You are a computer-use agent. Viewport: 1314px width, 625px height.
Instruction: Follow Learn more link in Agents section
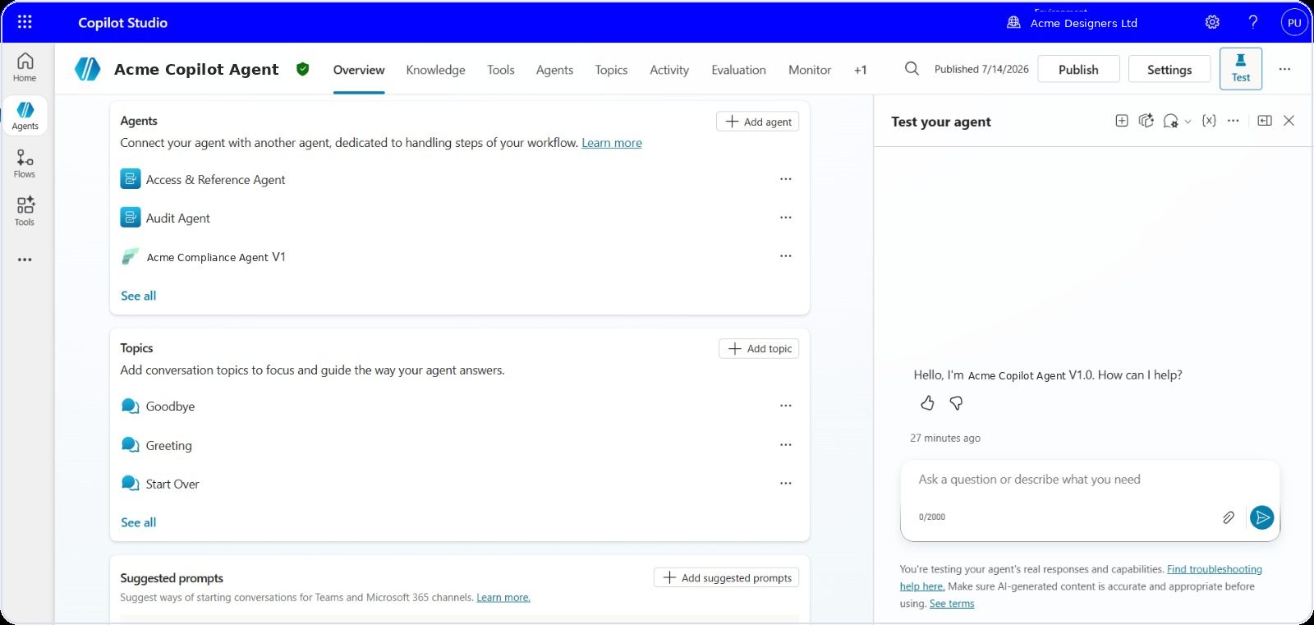[x=612, y=143]
